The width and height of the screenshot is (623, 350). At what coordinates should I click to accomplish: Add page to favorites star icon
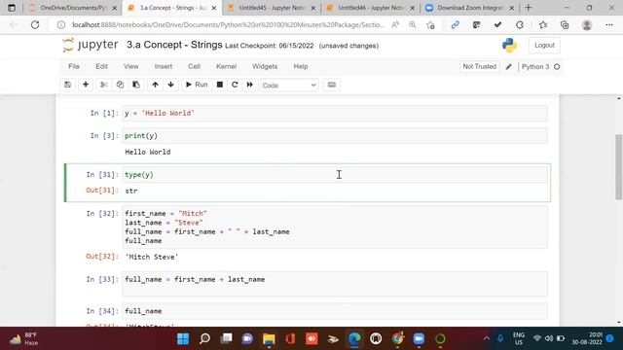[430, 25]
